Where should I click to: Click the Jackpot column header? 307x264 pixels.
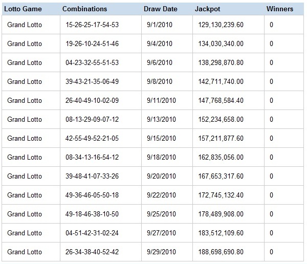coord(207,9)
